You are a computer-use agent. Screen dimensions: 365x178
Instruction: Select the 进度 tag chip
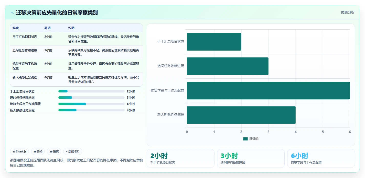[x=54, y=151]
